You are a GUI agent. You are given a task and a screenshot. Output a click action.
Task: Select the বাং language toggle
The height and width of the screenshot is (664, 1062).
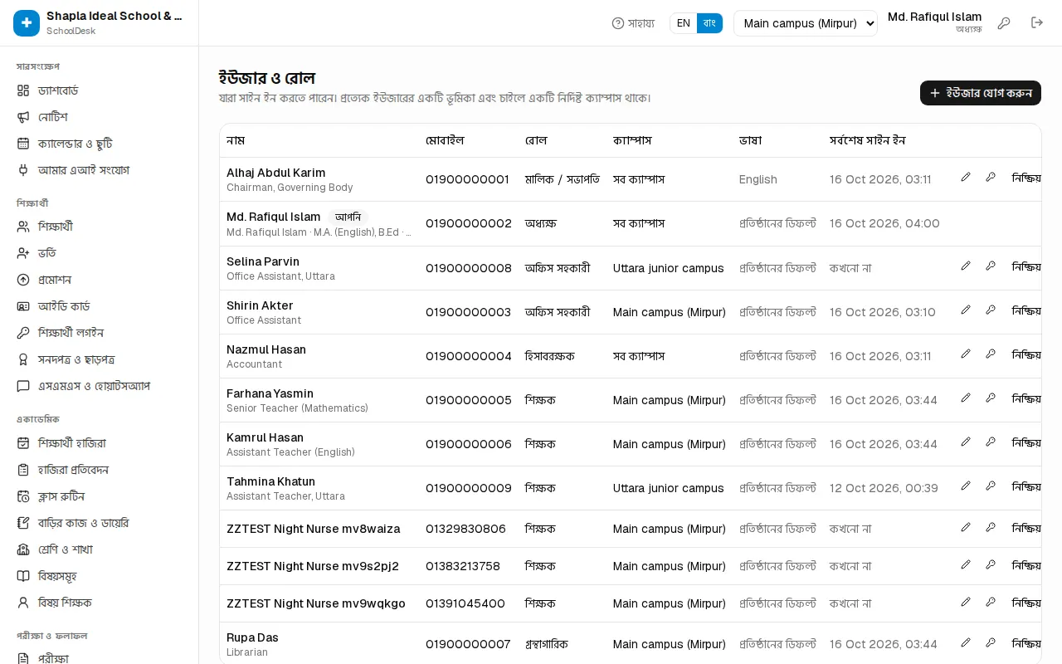(709, 23)
